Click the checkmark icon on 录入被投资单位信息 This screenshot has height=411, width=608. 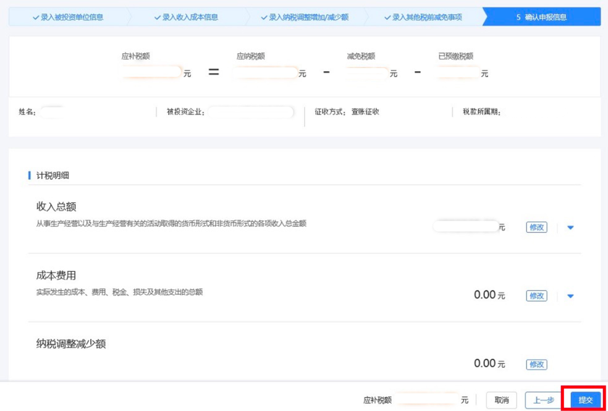(35, 17)
